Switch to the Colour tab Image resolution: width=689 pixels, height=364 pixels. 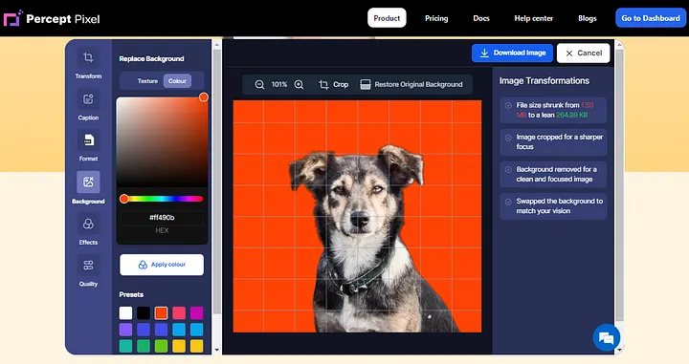pos(178,81)
